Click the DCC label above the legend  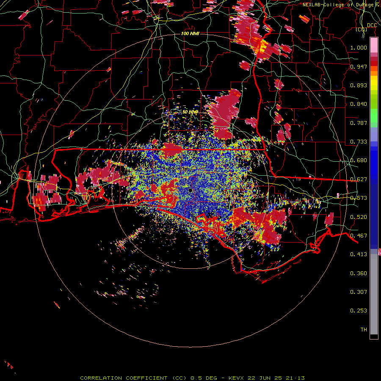point(372,25)
